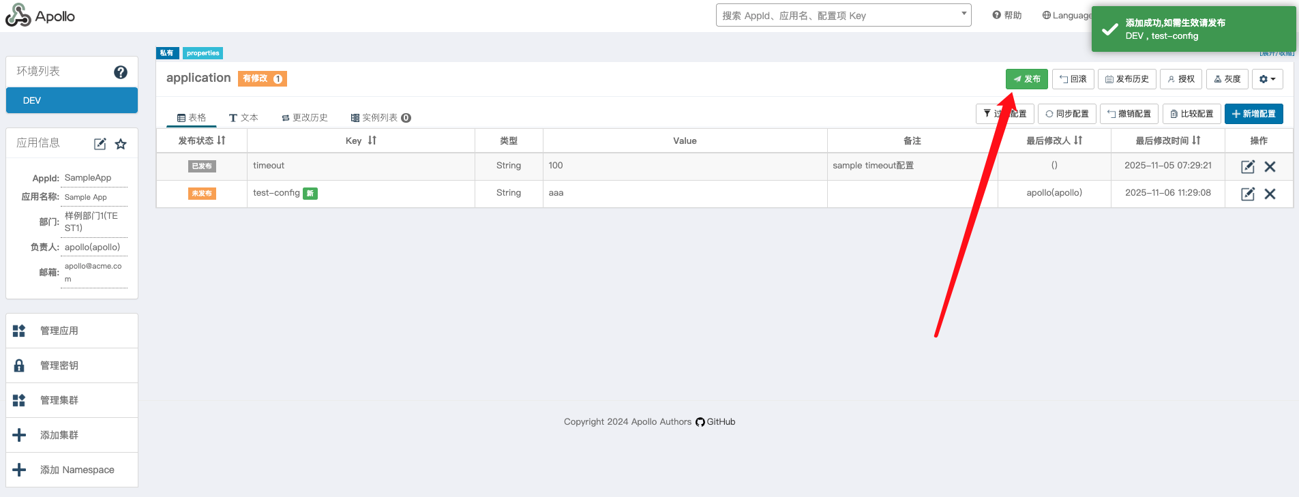
Task: Click the value 100 cell
Action: pos(685,166)
